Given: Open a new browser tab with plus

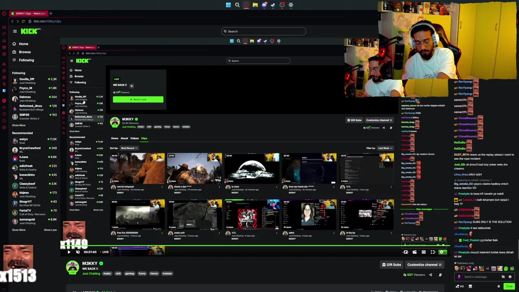Looking at the screenshot, I should [51, 13].
